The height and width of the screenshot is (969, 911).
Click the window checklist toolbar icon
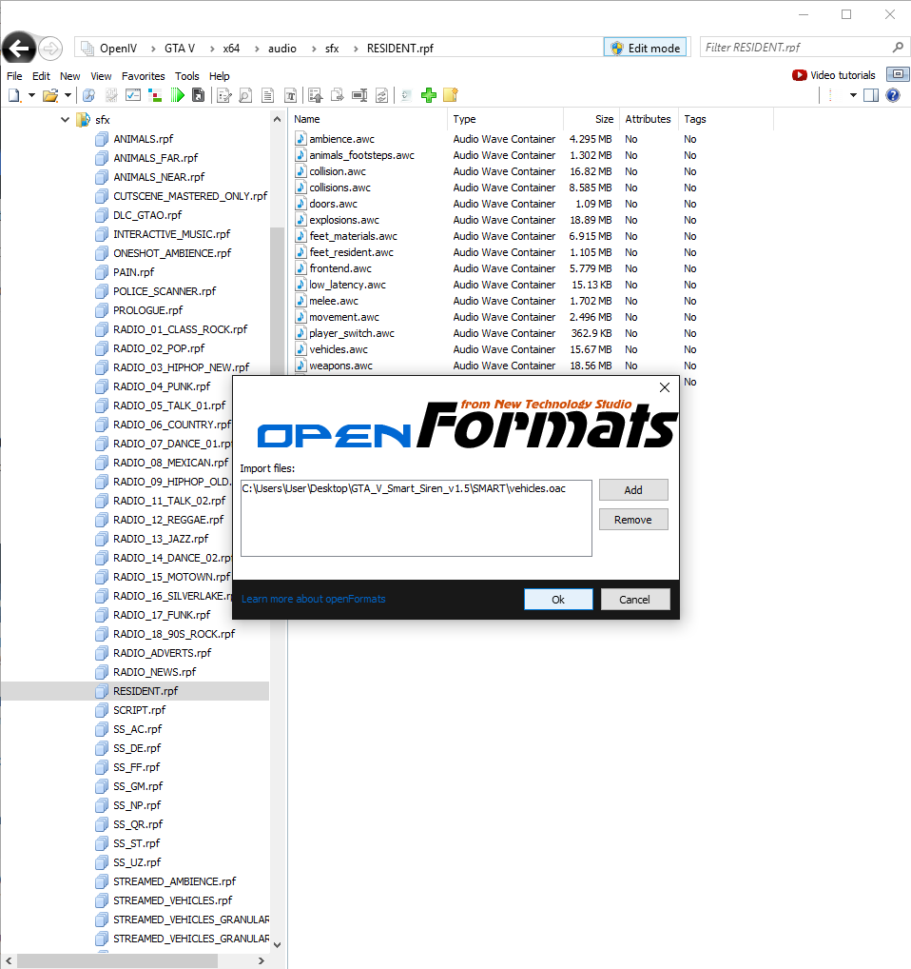click(133, 95)
